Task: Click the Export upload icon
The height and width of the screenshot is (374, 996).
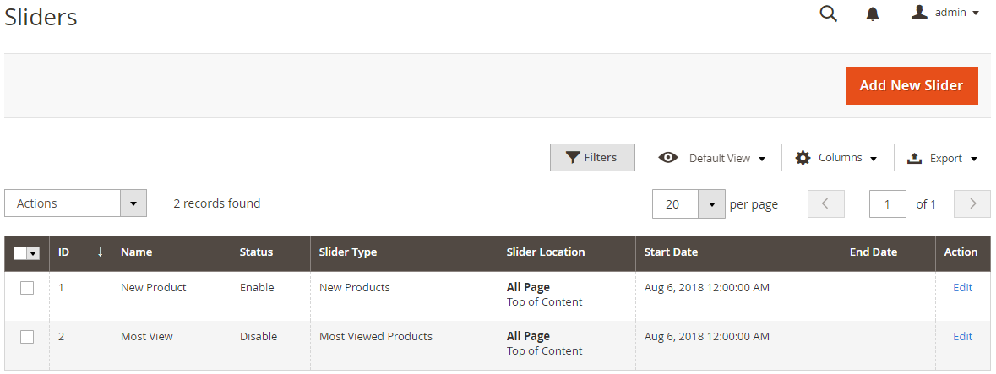Action: click(914, 158)
